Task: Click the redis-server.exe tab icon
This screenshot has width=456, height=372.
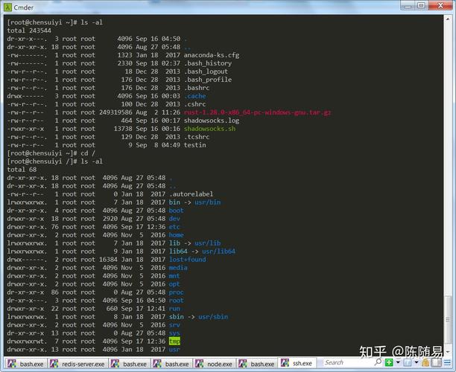Action: click(x=54, y=363)
